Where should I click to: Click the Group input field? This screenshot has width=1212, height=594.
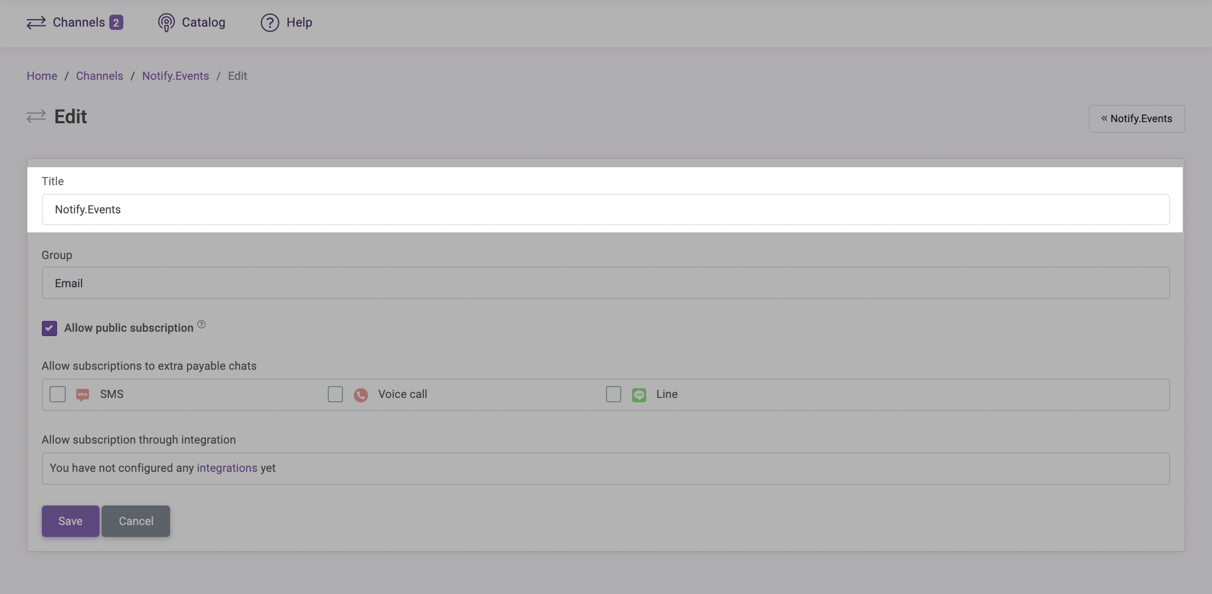[606, 283]
